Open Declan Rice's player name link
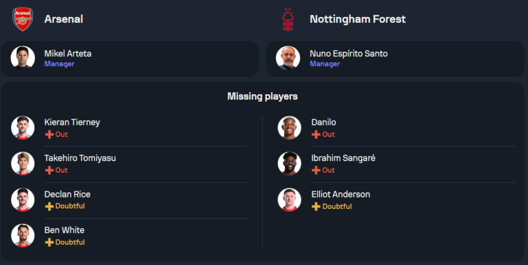 pos(67,194)
